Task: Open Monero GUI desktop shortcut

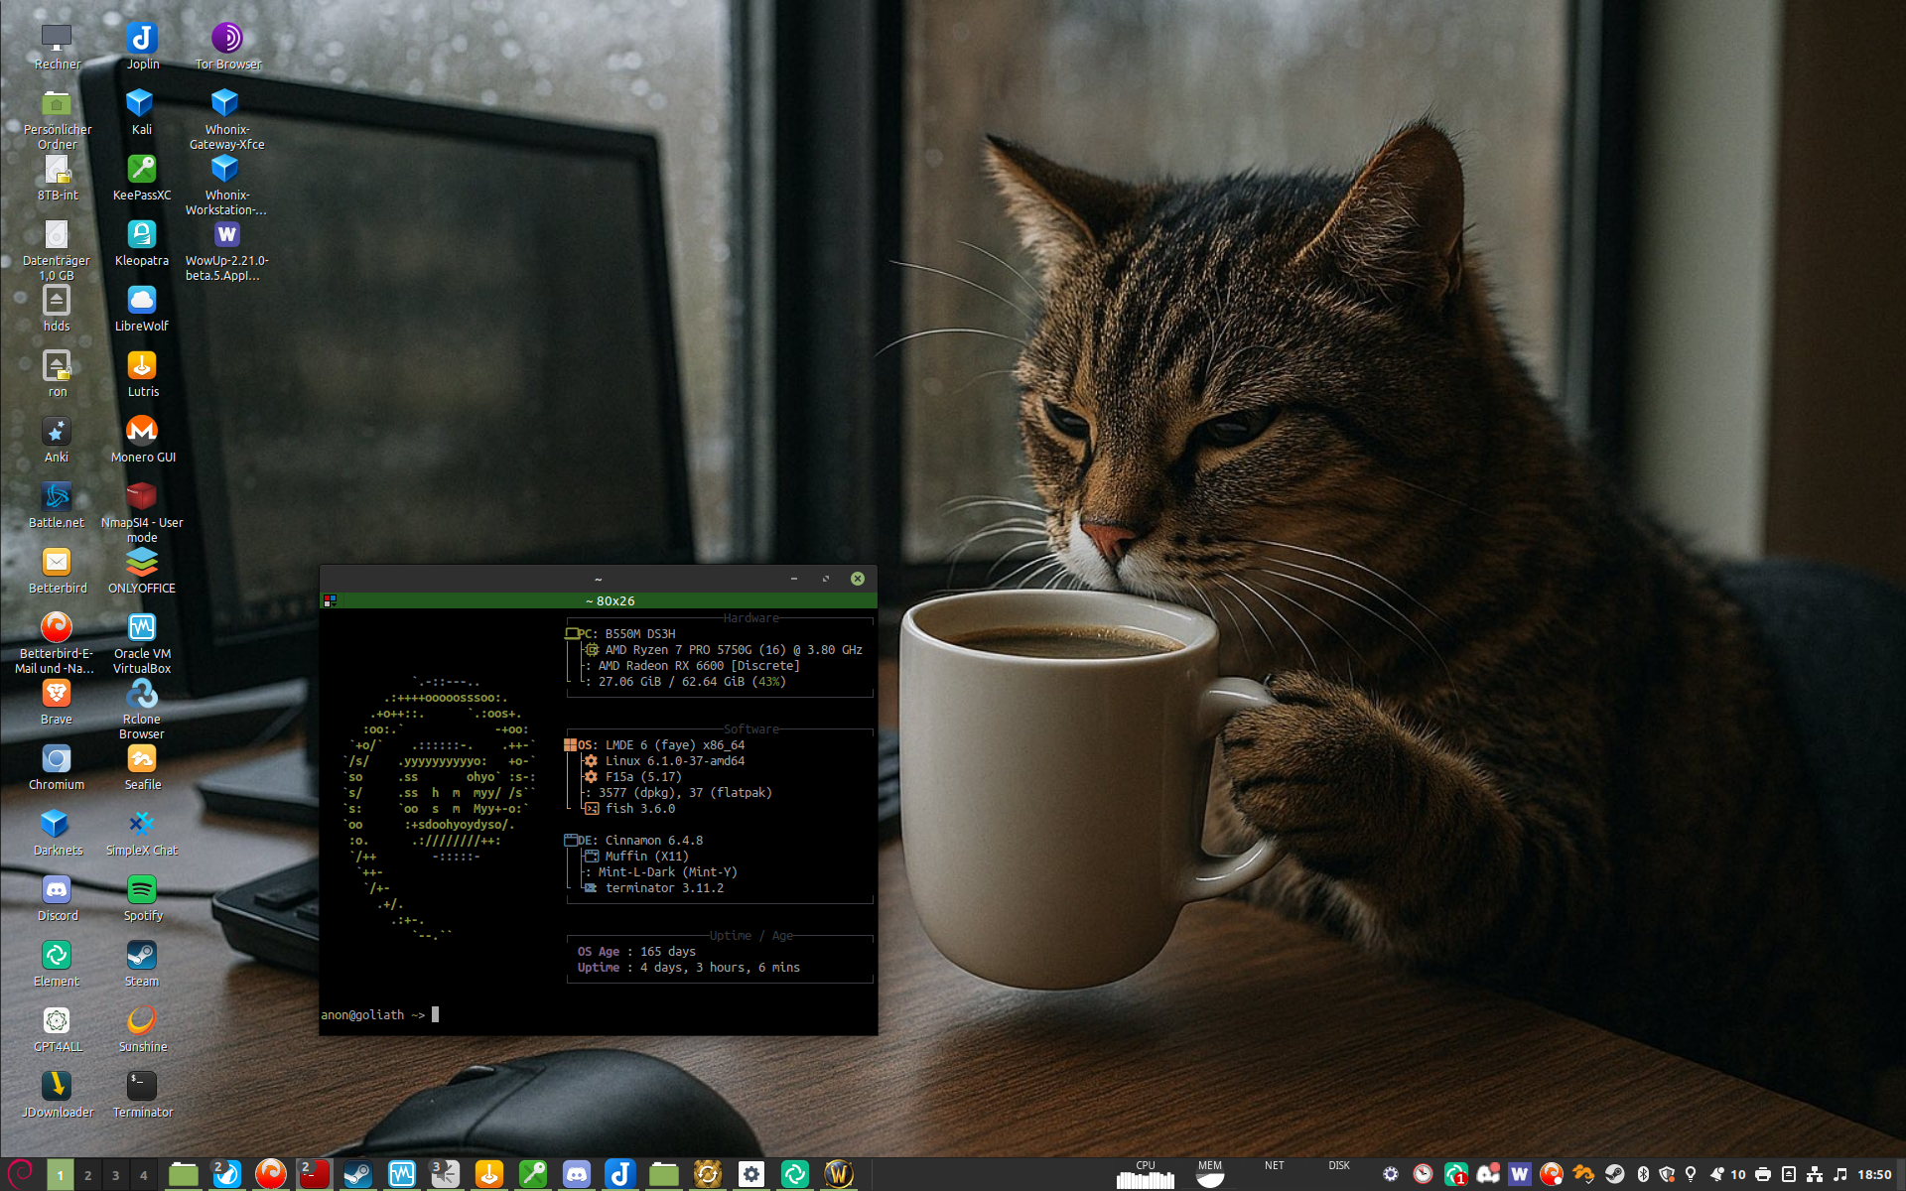Action: pyautogui.click(x=142, y=440)
